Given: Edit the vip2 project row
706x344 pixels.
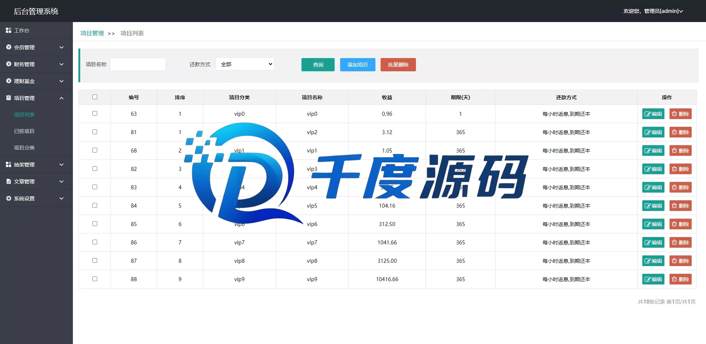Looking at the screenshot, I should coord(653,132).
